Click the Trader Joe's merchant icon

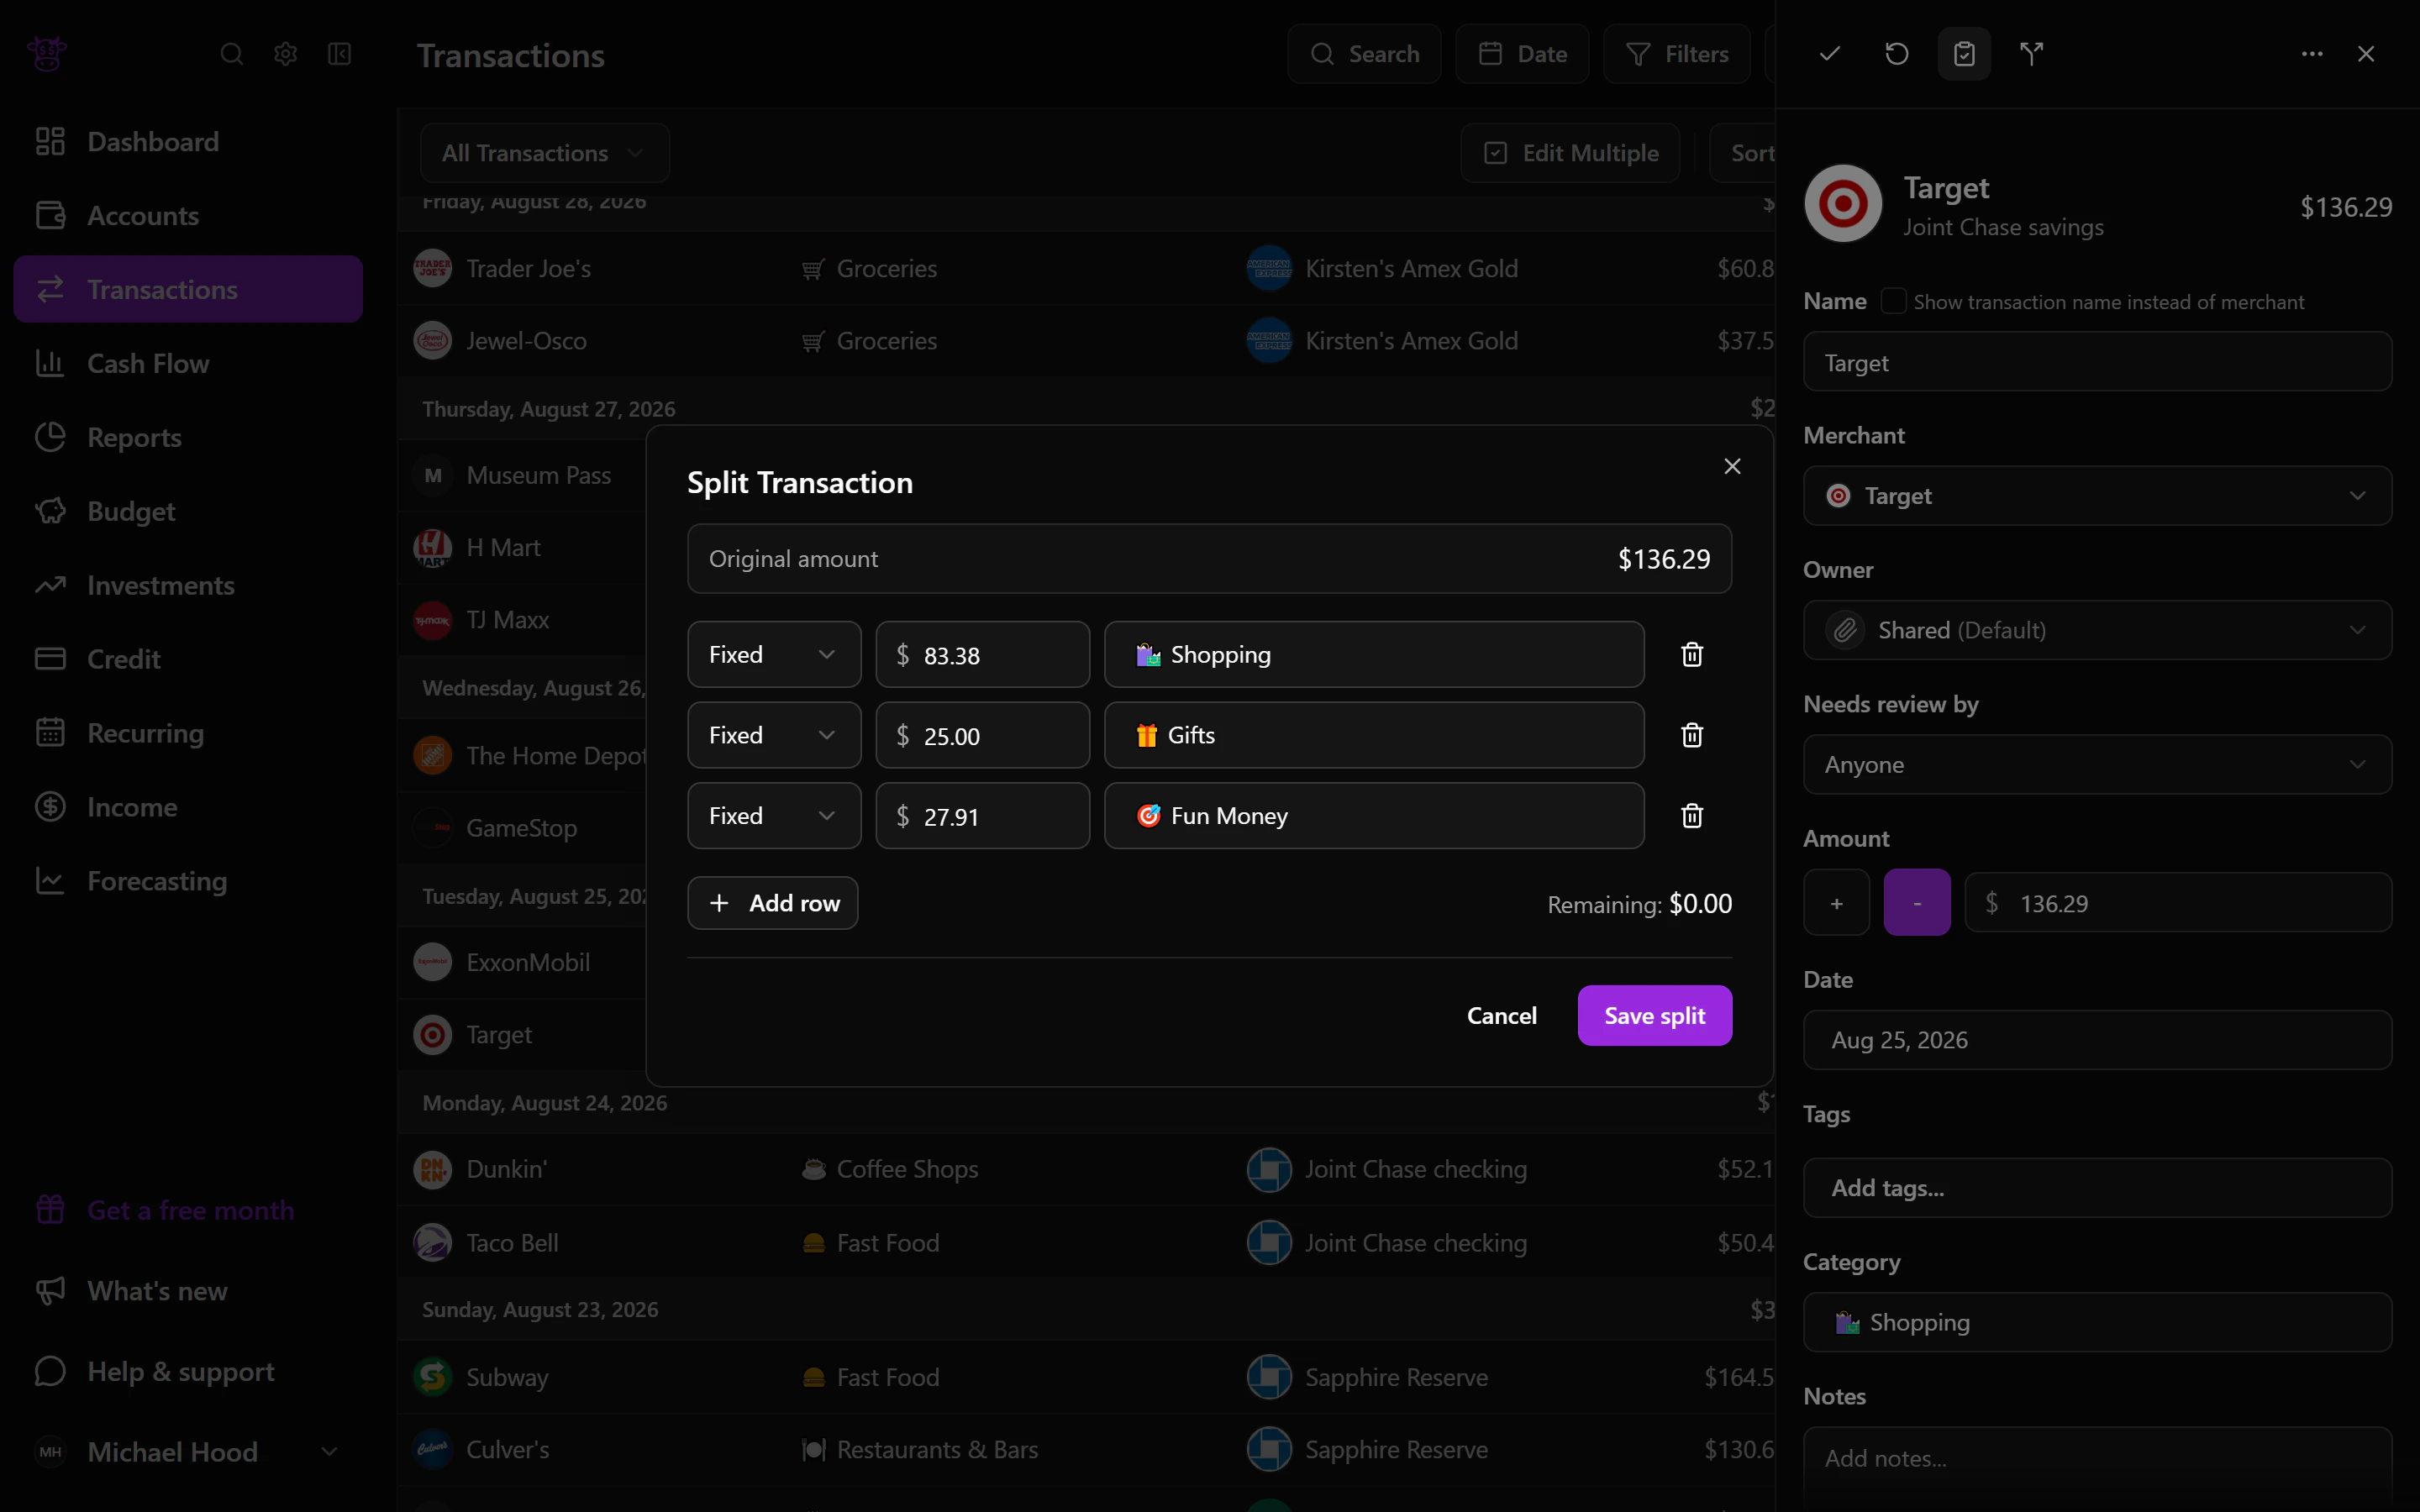(433, 268)
